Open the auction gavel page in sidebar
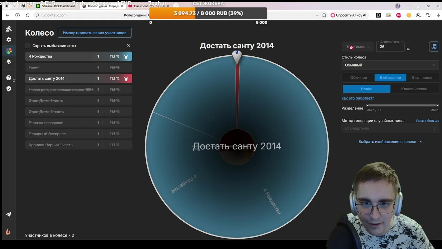The image size is (442, 249). click(x=9, y=29)
